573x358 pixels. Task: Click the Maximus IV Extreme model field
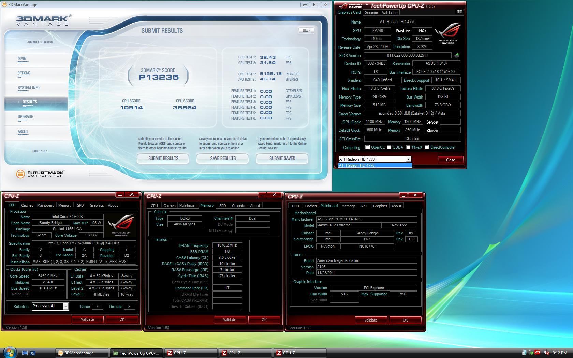(348, 225)
